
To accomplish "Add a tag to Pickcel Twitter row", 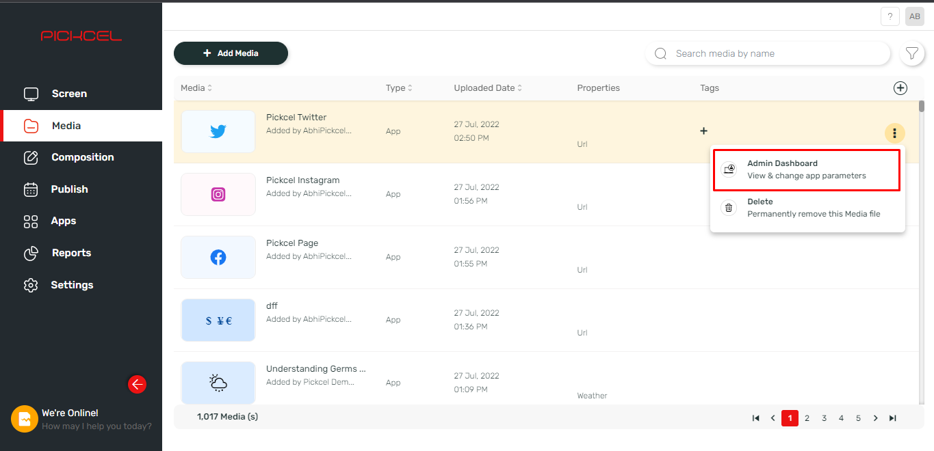I will tap(703, 131).
